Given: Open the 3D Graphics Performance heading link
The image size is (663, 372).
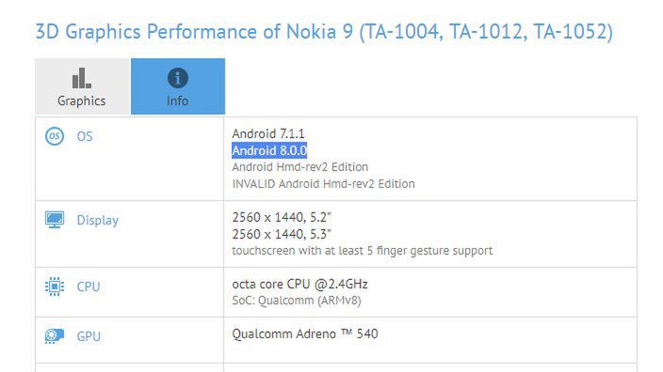Looking at the screenshot, I should 324,32.
